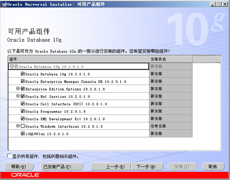This screenshot has width=230, height=180.
Task: Click the 组件 column header
Action: pos(79,59)
